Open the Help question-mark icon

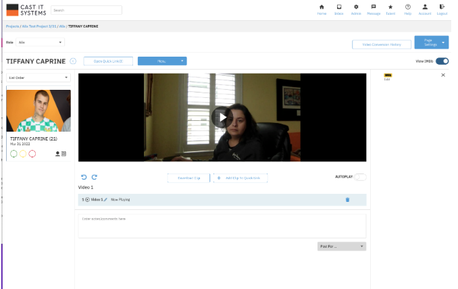pos(408,7)
